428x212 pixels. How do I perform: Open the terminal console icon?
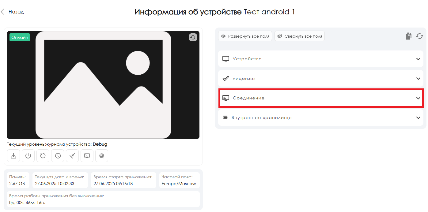pos(87,156)
